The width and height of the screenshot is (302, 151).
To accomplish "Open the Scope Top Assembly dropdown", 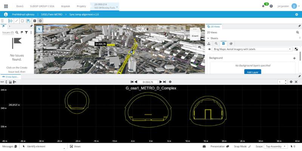I will click(x=276, y=146).
